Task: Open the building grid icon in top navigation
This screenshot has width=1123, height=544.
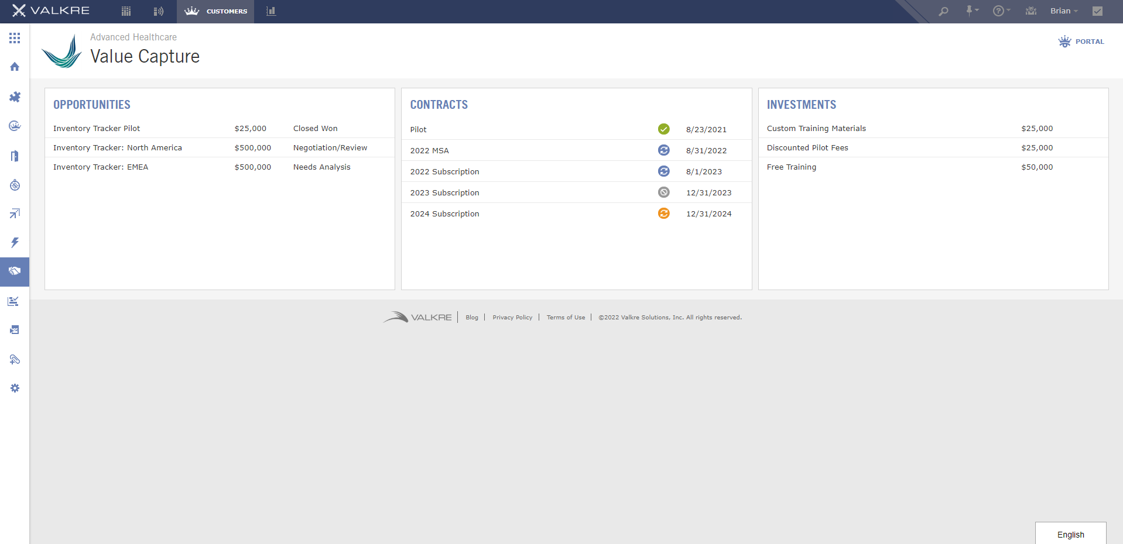Action: point(126,11)
